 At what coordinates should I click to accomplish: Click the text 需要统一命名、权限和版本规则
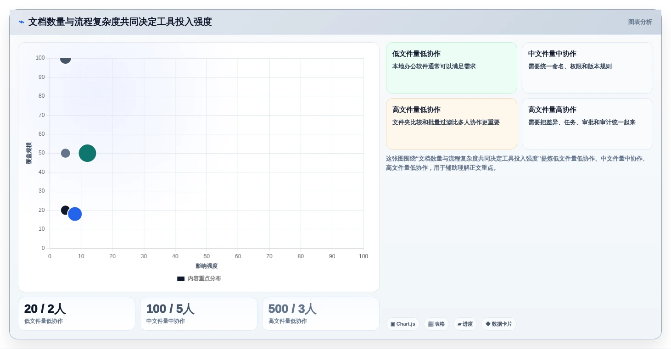pos(570,66)
